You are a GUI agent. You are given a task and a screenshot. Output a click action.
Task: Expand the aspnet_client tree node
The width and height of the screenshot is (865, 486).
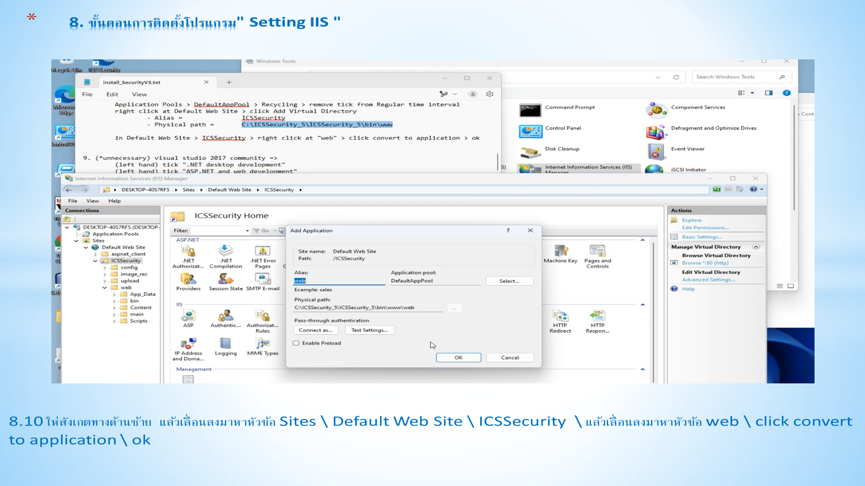(95, 254)
